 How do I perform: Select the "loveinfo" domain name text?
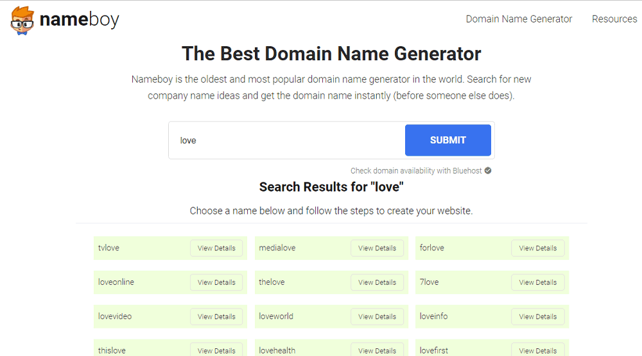pos(433,316)
